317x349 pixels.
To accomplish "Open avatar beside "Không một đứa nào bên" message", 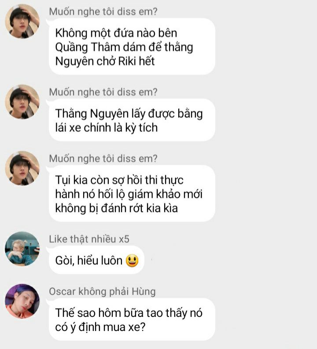I will pyautogui.click(x=22, y=22).
